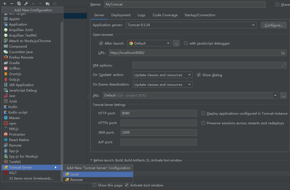Image resolution: width=290 pixels, height=190 pixels.
Task: Click the browse button beside JRE field
Action: click(283, 95)
